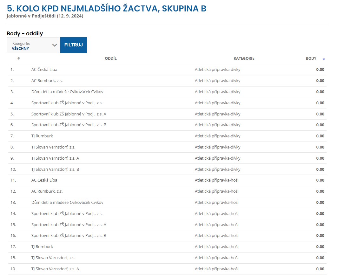Open the Kategorie dropdown set to VŠECHNY
Image resolution: width=338 pixels, height=277 pixels.
tap(33, 45)
